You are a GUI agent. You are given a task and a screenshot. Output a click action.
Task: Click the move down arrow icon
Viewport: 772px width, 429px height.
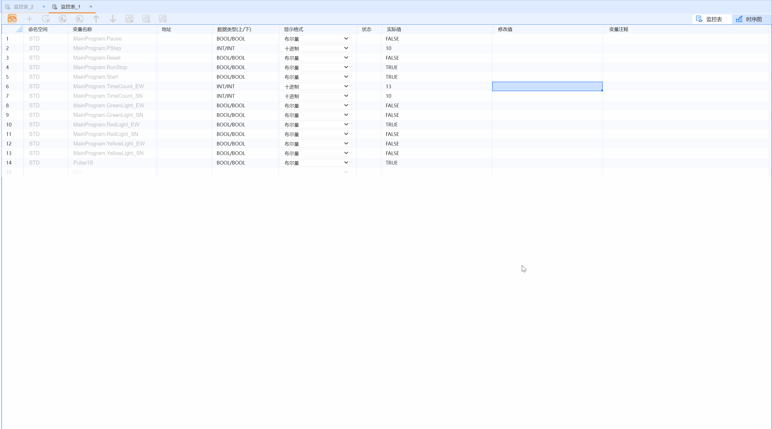point(113,19)
